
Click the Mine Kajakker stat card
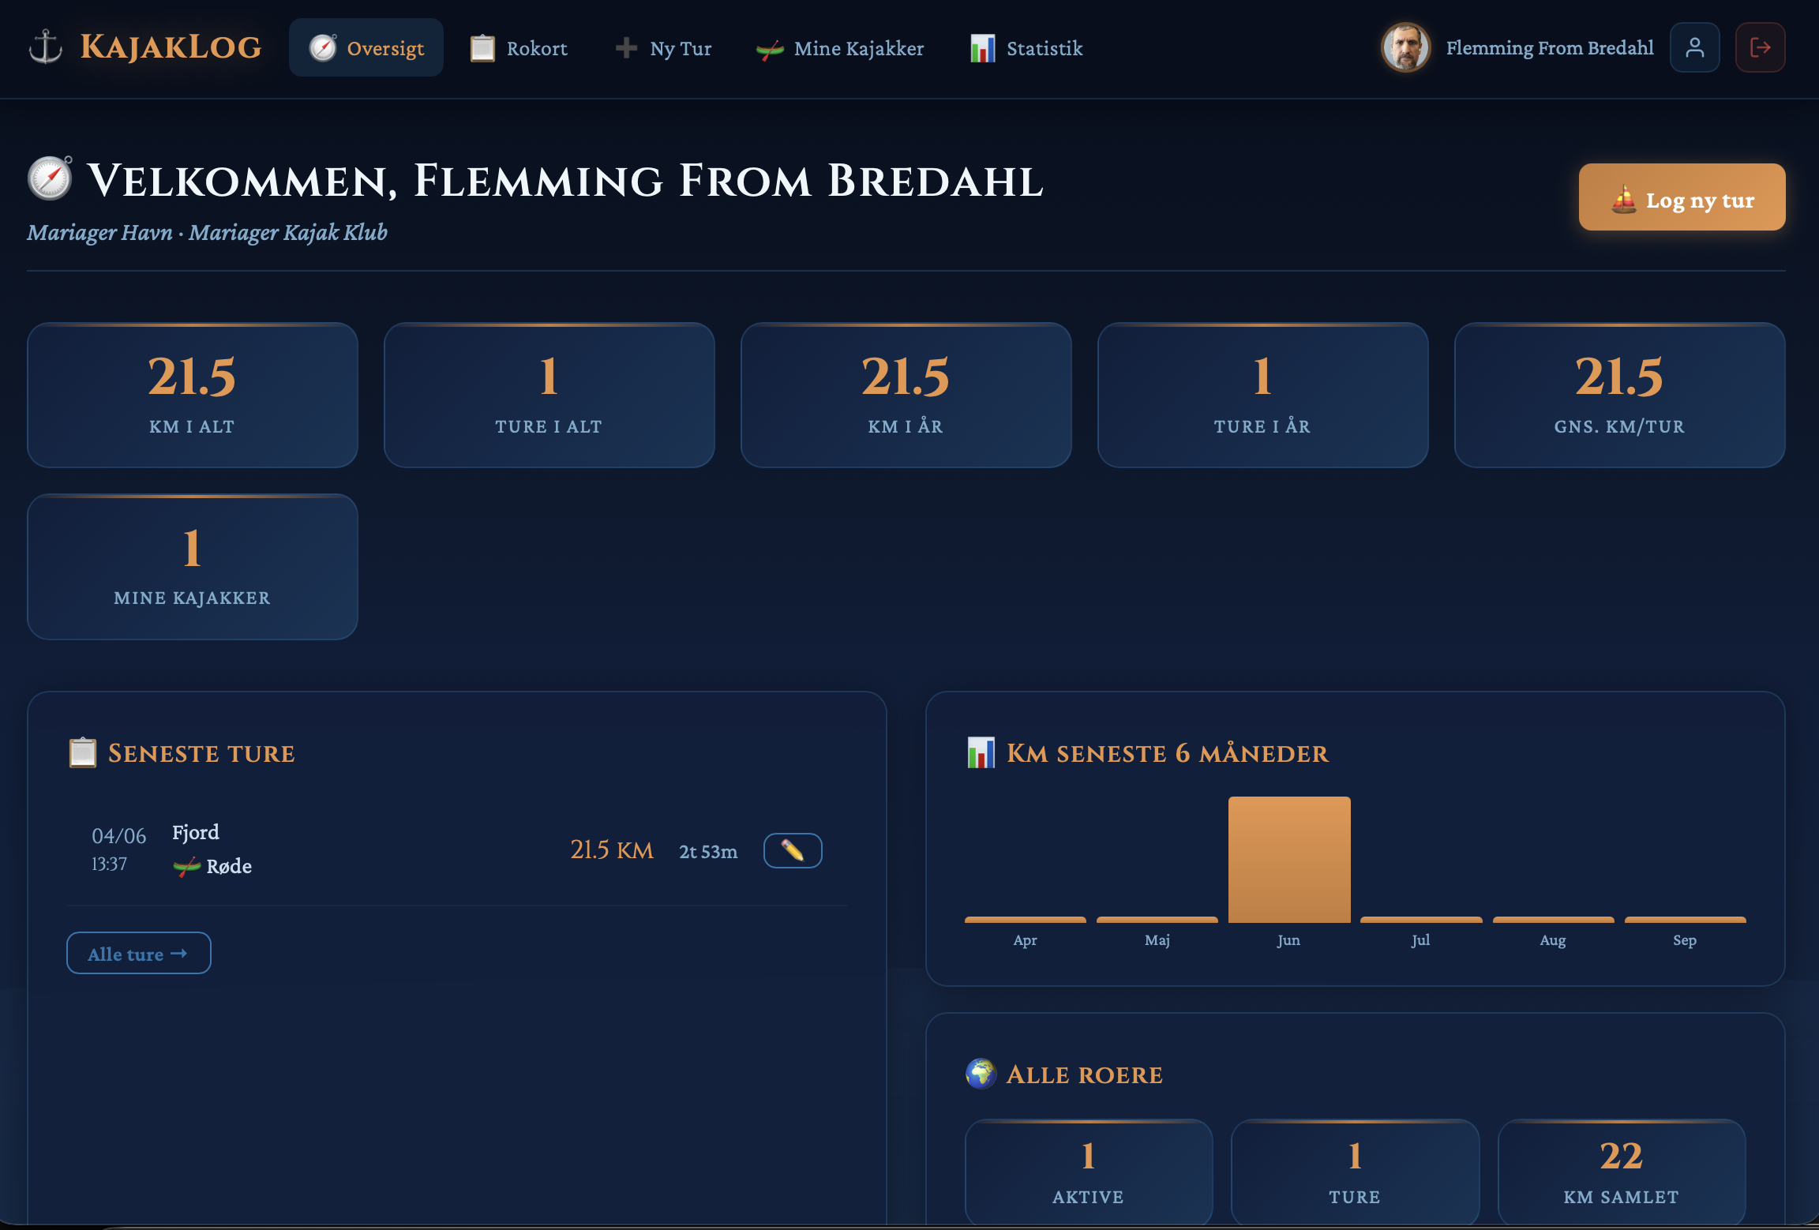[x=193, y=567]
